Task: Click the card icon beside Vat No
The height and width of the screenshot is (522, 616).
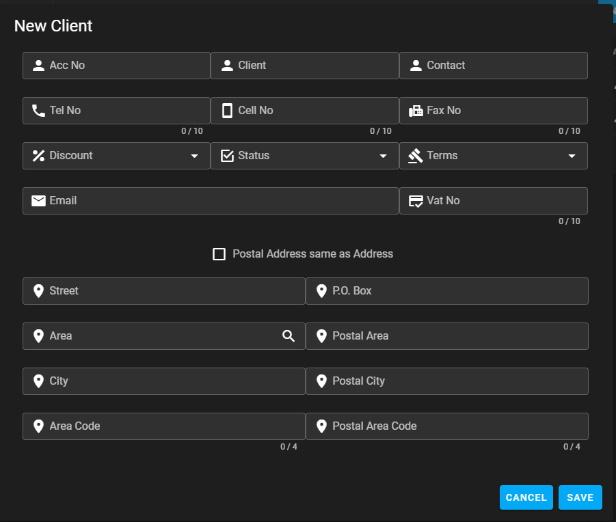Action: [416, 201]
